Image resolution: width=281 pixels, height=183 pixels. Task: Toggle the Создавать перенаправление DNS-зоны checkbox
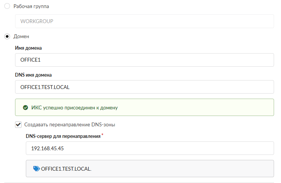(18, 124)
